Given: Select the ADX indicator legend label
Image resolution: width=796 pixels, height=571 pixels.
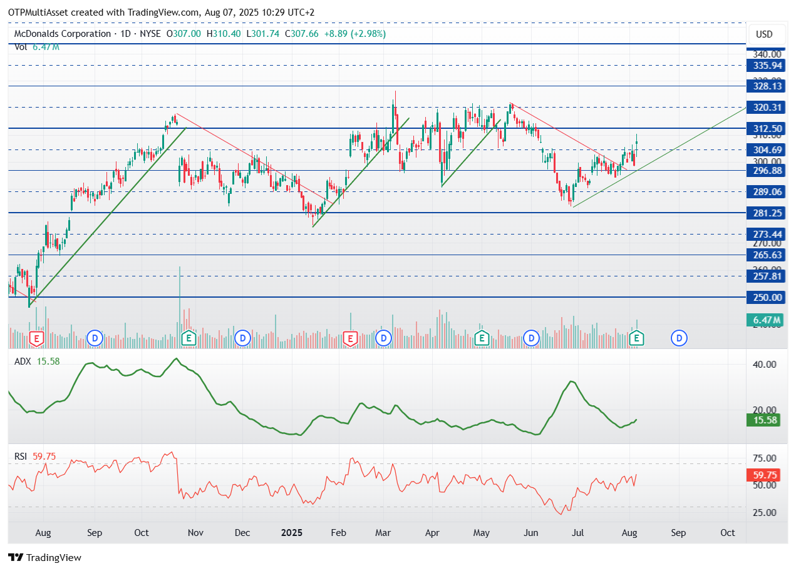Looking at the screenshot, I should 23,361.
